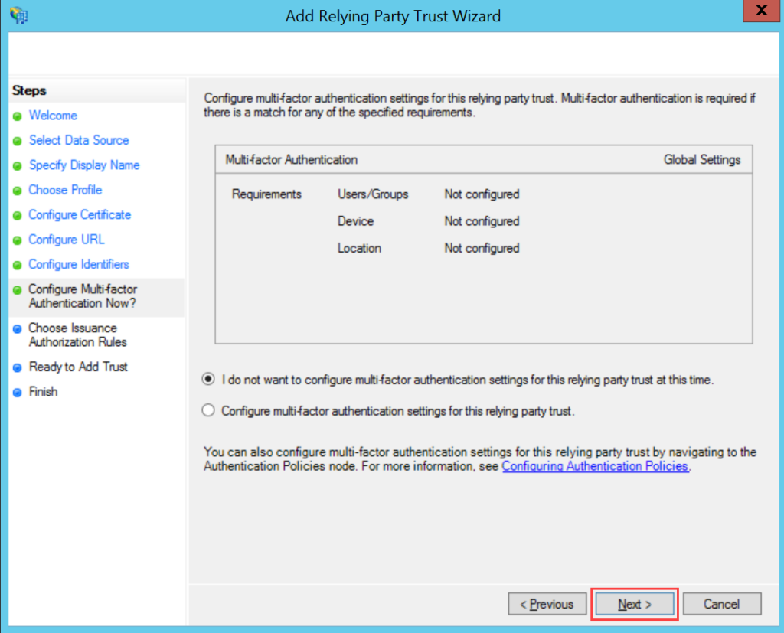Click the AD FS icon in the title bar
The image size is (784, 633).
pos(18,15)
